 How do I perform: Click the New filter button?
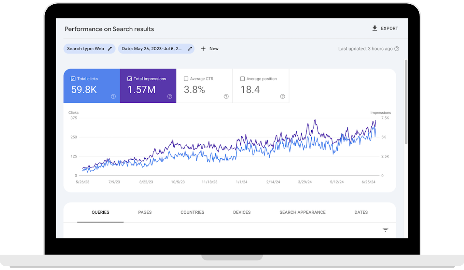point(210,49)
